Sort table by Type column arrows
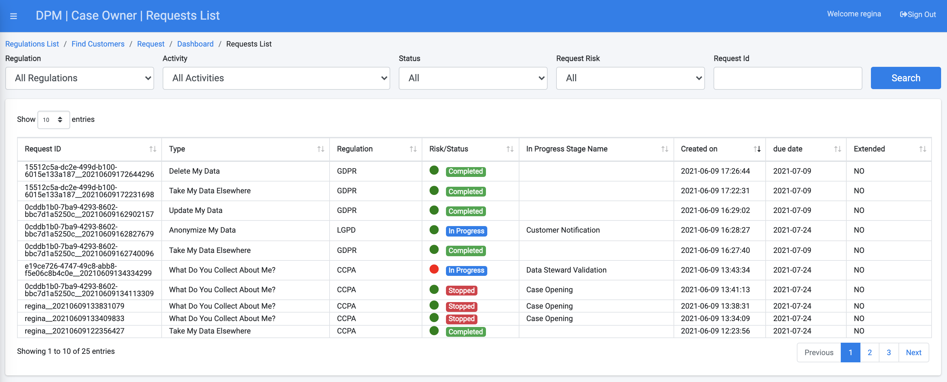The image size is (947, 382). pyautogui.click(x=321, y=149)
